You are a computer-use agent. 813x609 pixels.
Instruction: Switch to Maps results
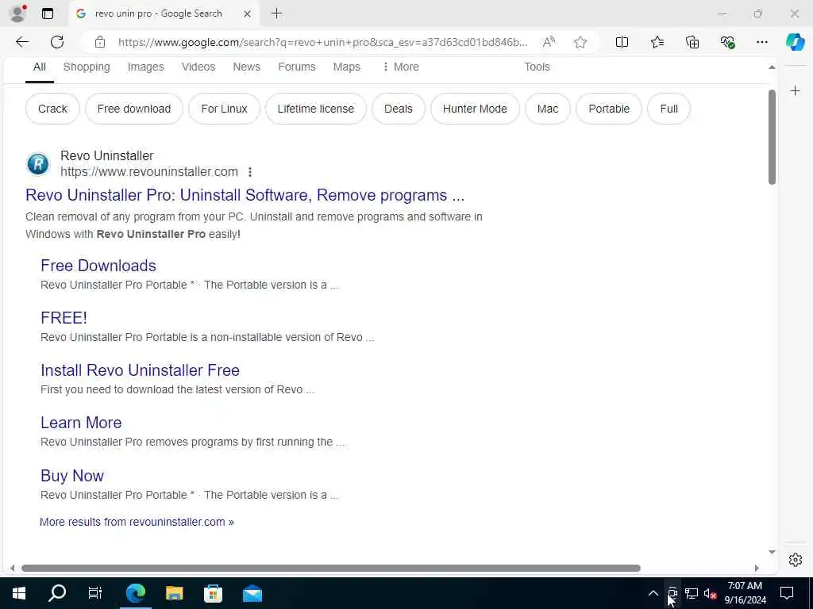[346, 67]
